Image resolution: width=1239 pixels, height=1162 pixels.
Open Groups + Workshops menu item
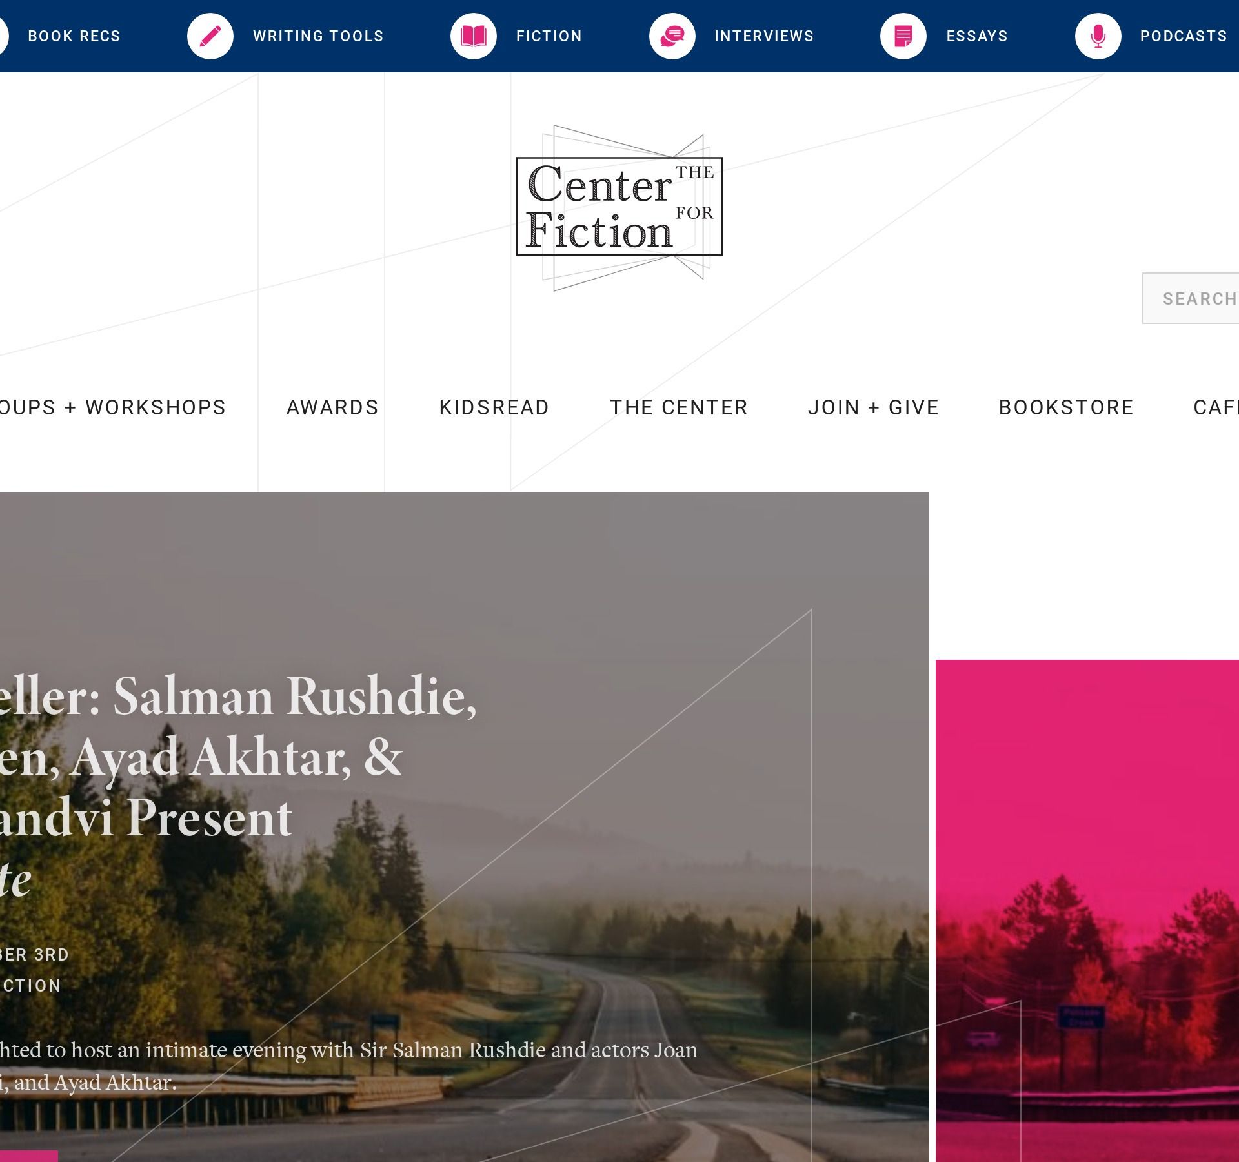113,407
